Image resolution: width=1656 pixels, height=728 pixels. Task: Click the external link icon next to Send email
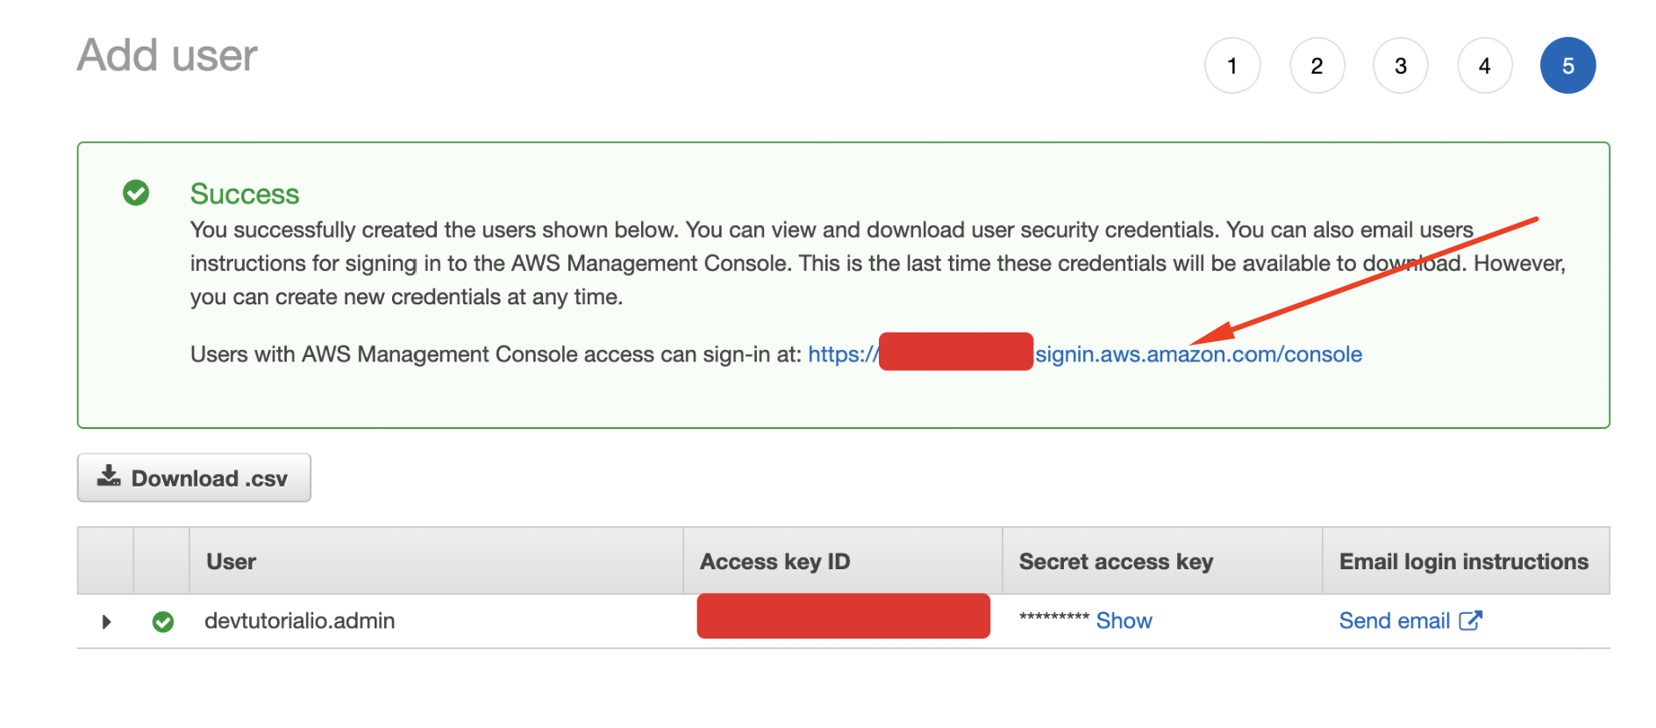click(1471, 620)
